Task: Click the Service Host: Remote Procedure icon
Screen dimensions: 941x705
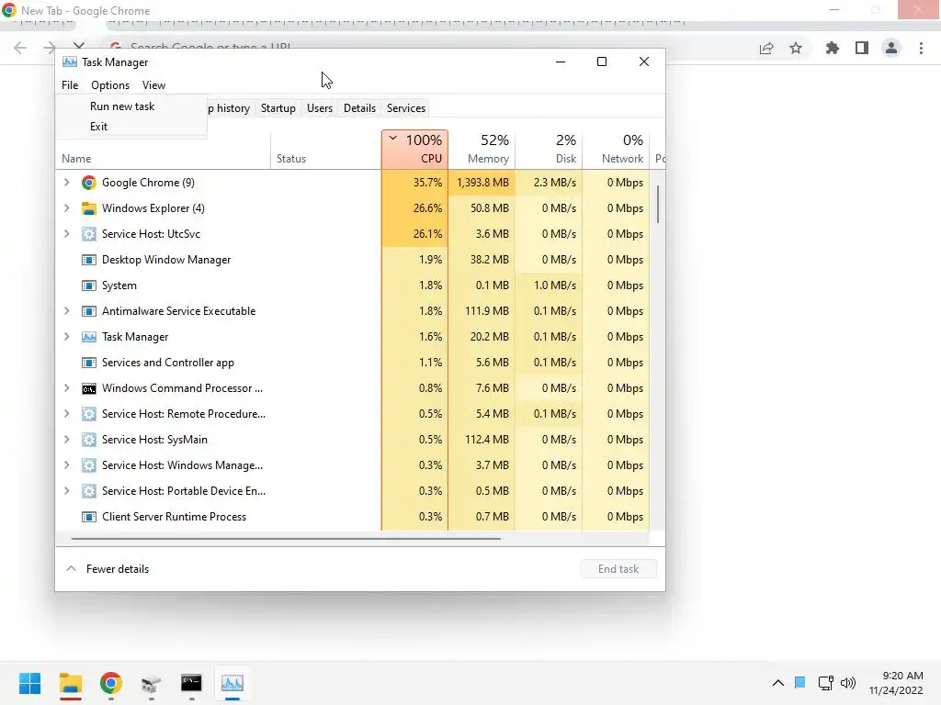Action: pos(89,414)
